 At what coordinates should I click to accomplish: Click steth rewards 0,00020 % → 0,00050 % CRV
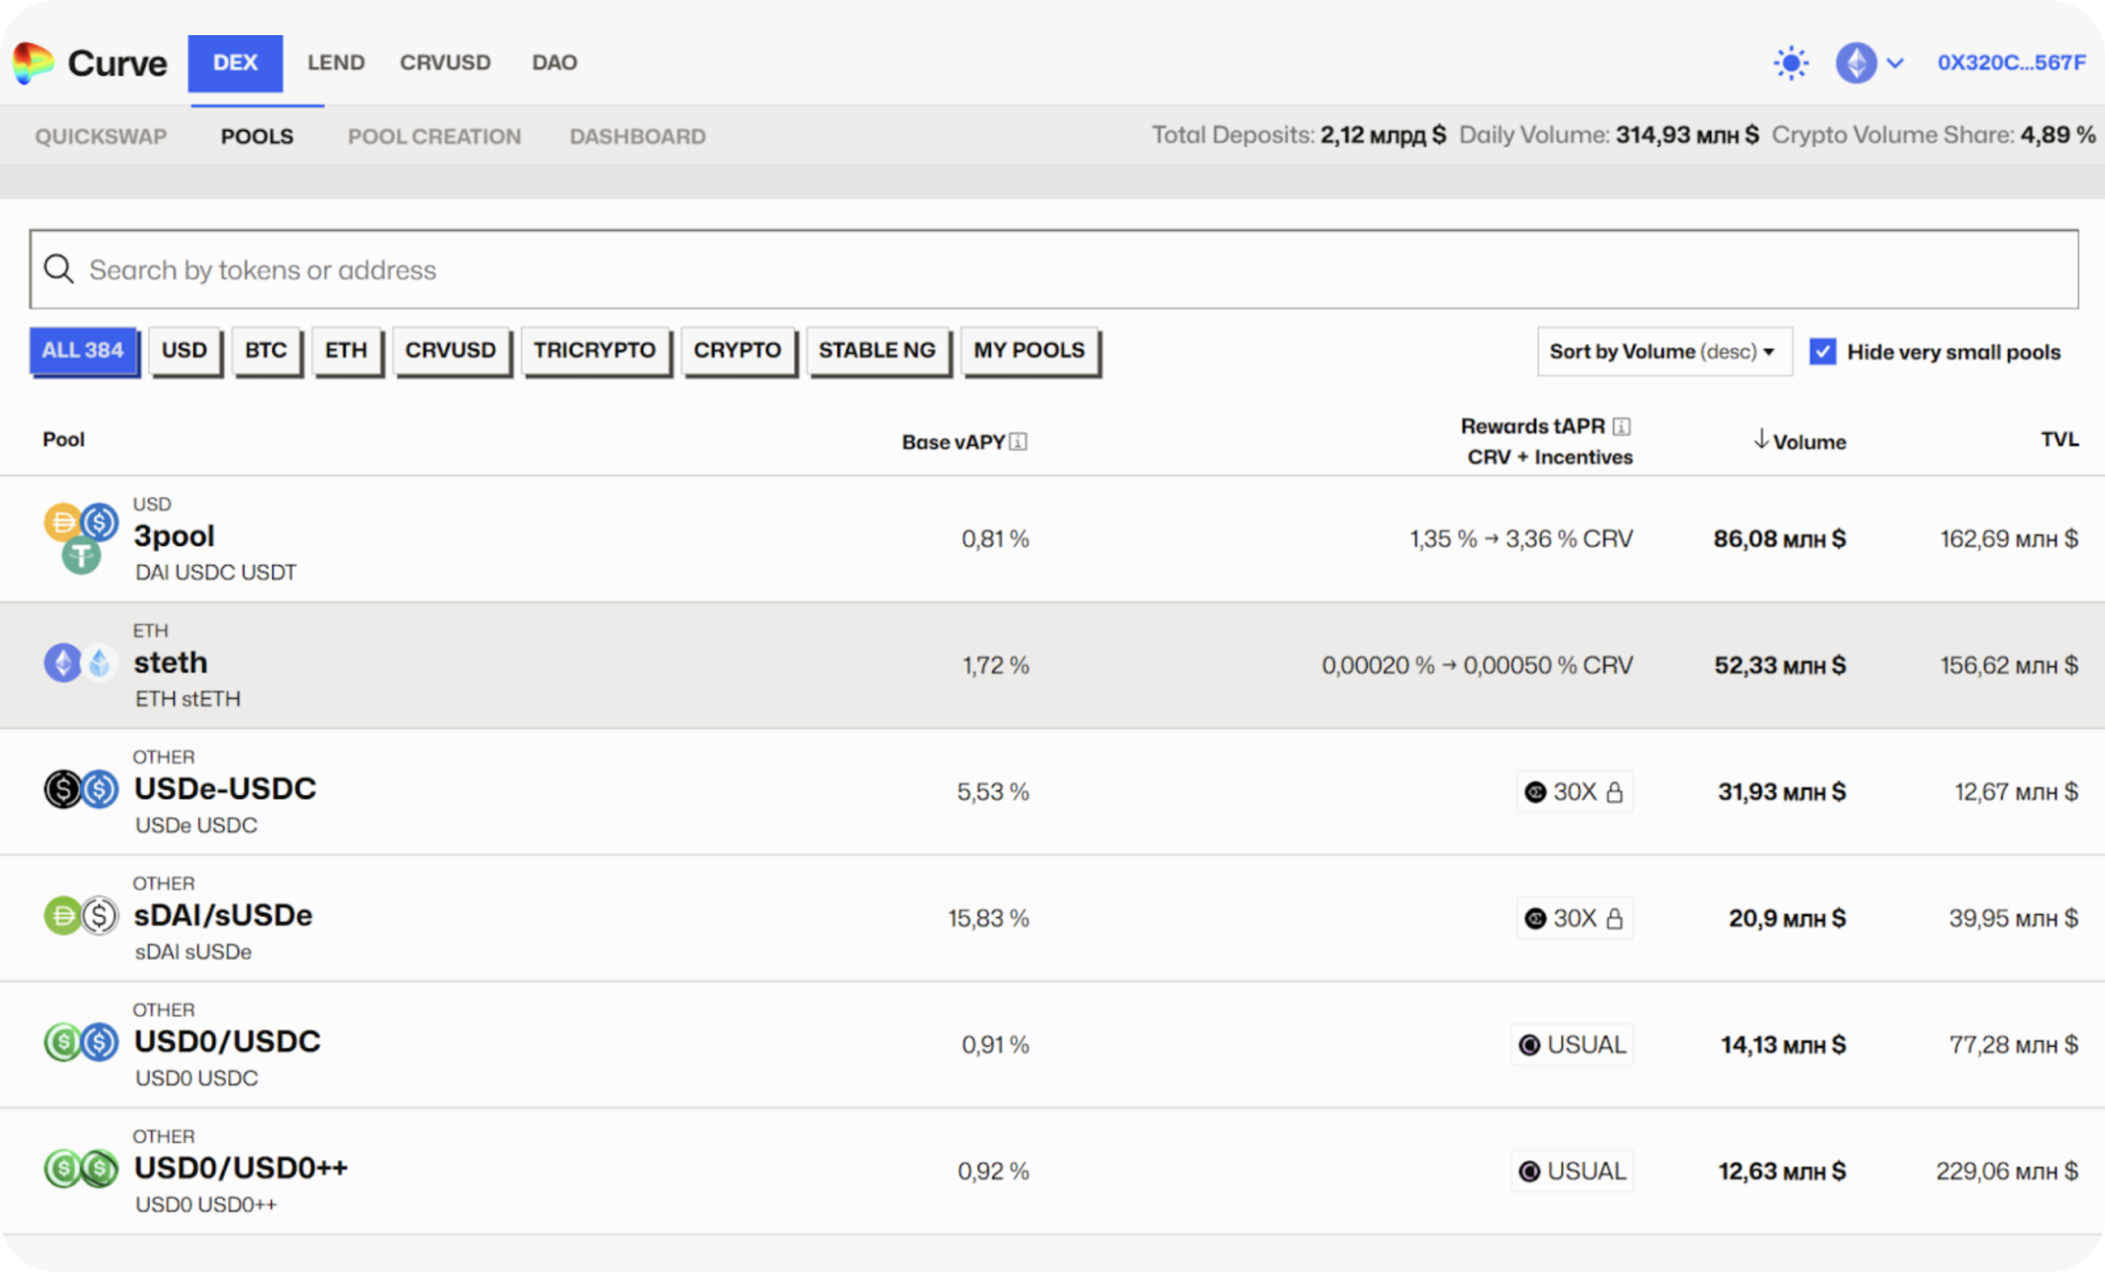coord(1478,666)
